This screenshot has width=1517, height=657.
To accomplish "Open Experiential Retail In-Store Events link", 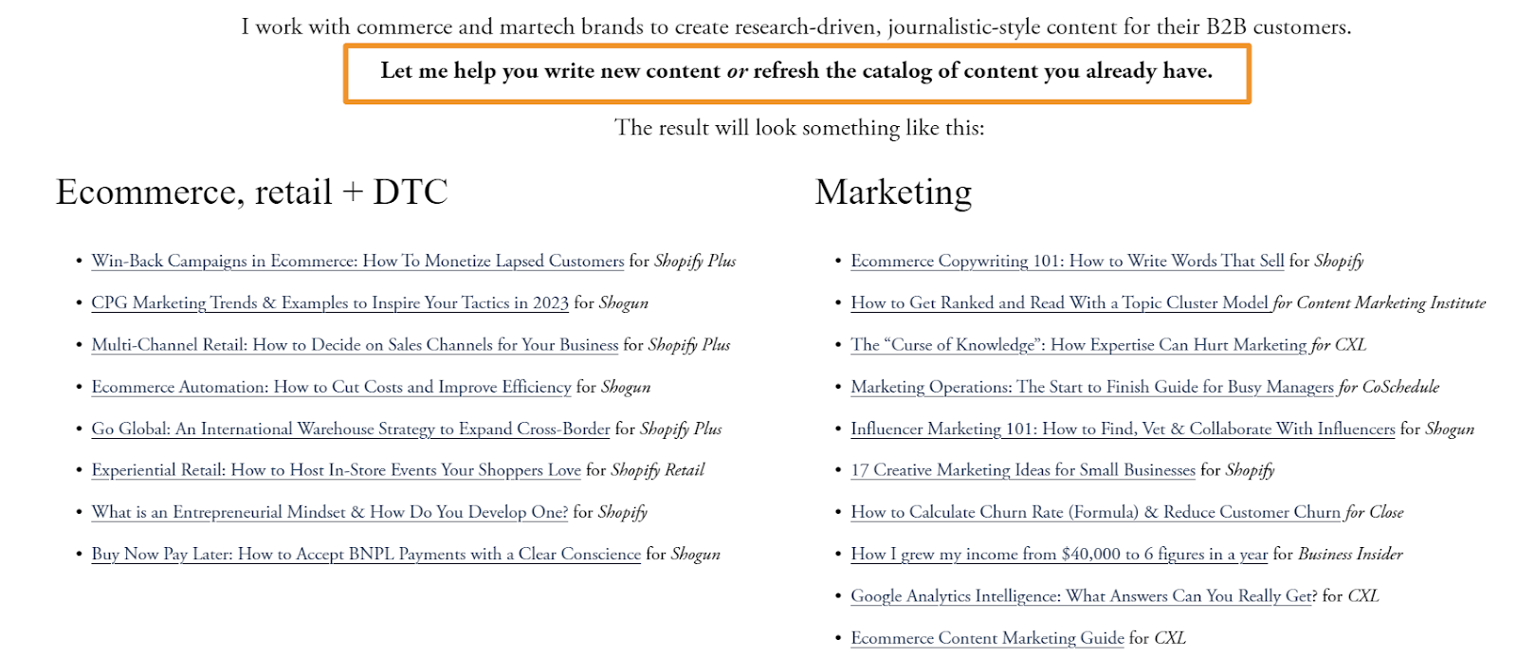I will point(336,470).
